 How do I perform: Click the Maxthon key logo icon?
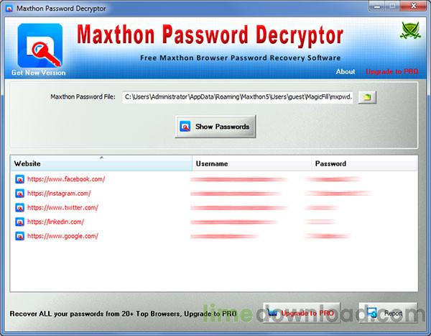tap(40, 45)
